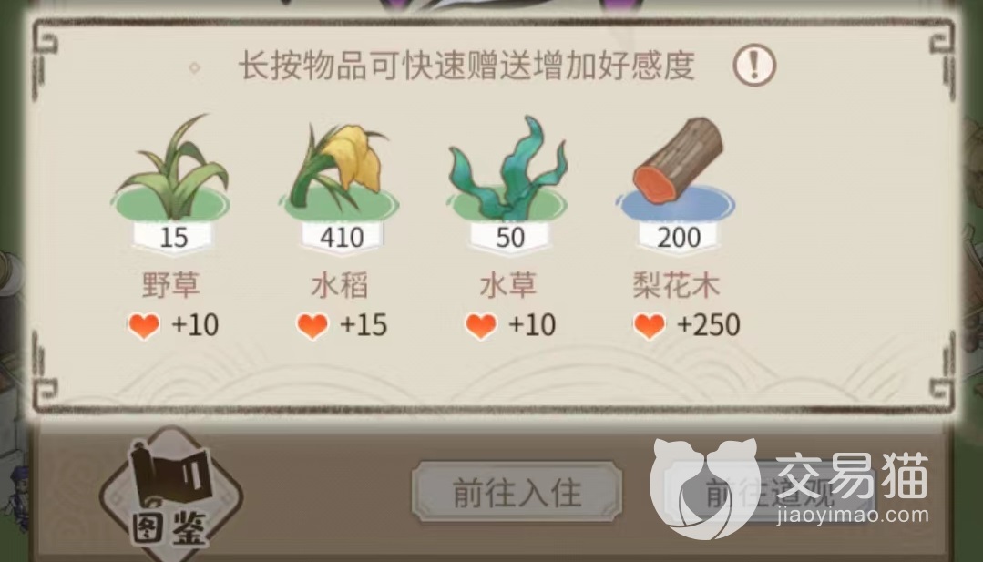Click the 梨花木 quantity badge showing 200
The image size is (983, 562).
tap(679, 238)
